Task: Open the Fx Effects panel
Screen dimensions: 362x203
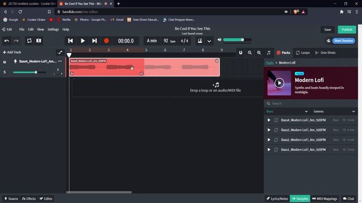Action: [29, 198]
